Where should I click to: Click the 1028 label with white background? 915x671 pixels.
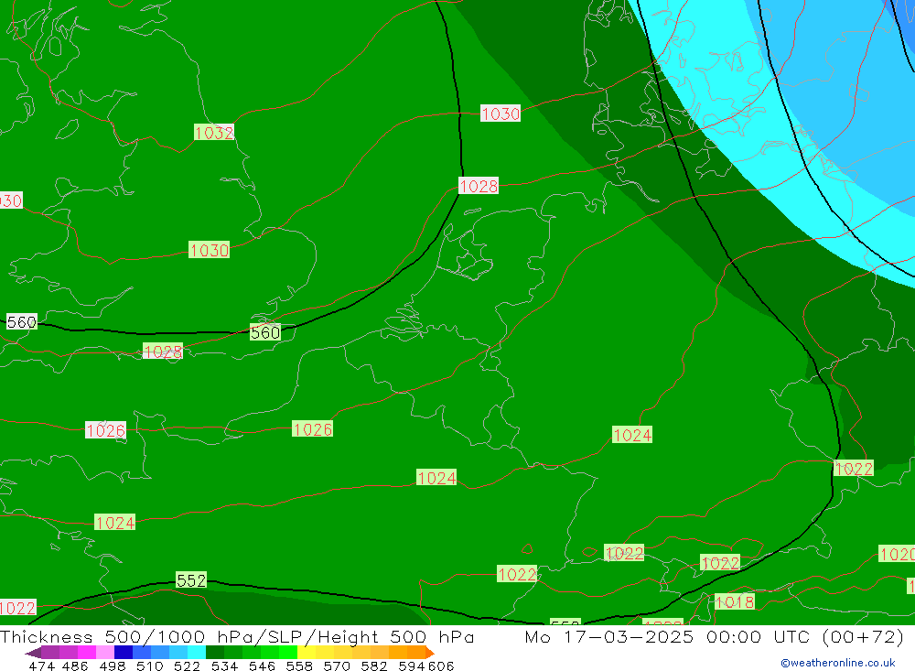pyautogui.click(x=479, y=187)
